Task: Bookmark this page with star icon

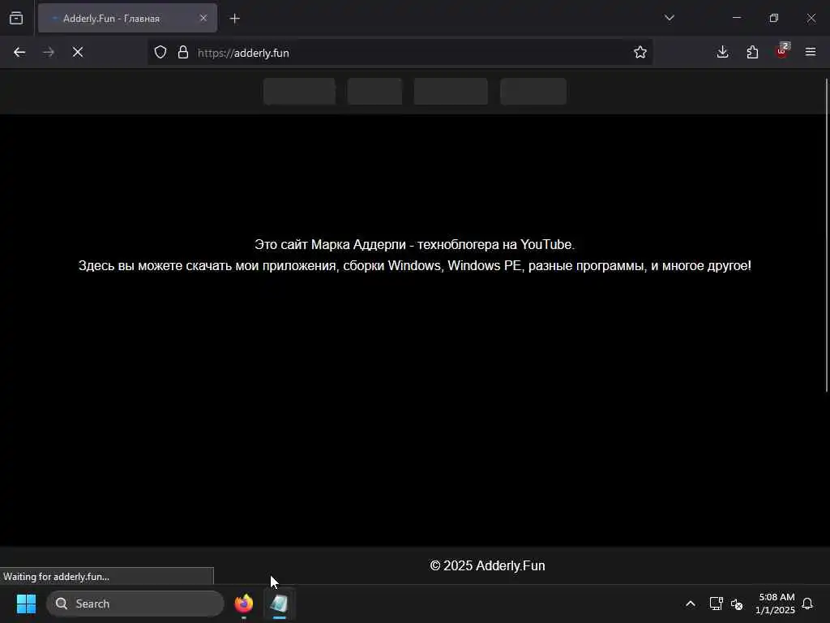Action: coord(640,52)
